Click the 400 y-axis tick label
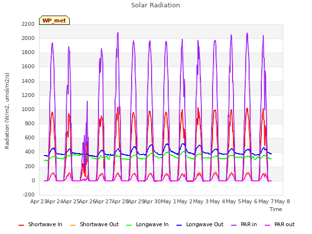The image size is (312, 234). click(30, 152)
